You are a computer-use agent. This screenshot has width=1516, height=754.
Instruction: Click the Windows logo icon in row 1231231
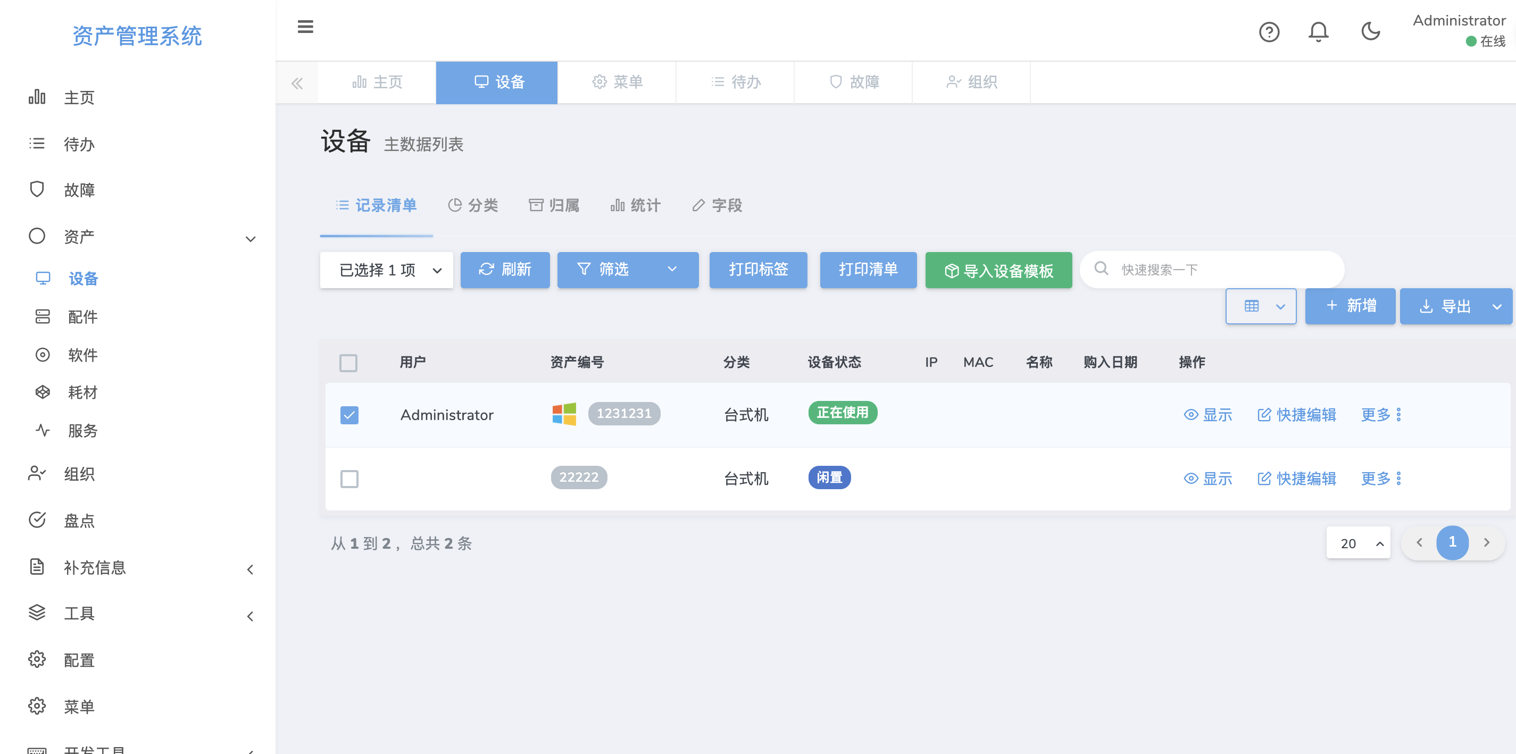[x=564, y=414]
